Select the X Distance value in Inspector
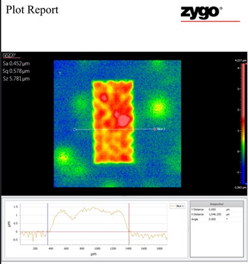The width and height of the screenshot is (248, 264). (x=215, y=214)
